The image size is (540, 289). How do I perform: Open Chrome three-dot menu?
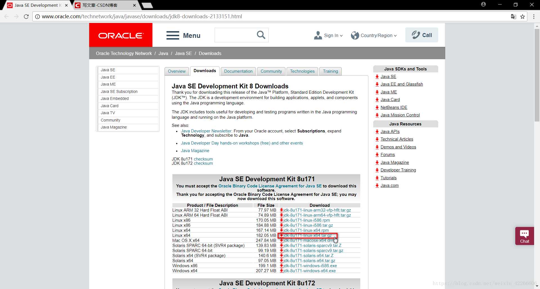[534, 17]
